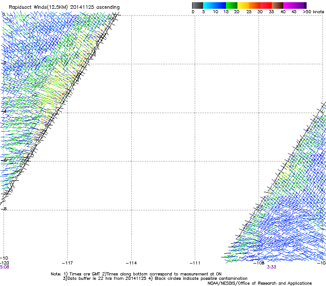Click the 'Data buffer is 22 hrs' note

point(90,279)
